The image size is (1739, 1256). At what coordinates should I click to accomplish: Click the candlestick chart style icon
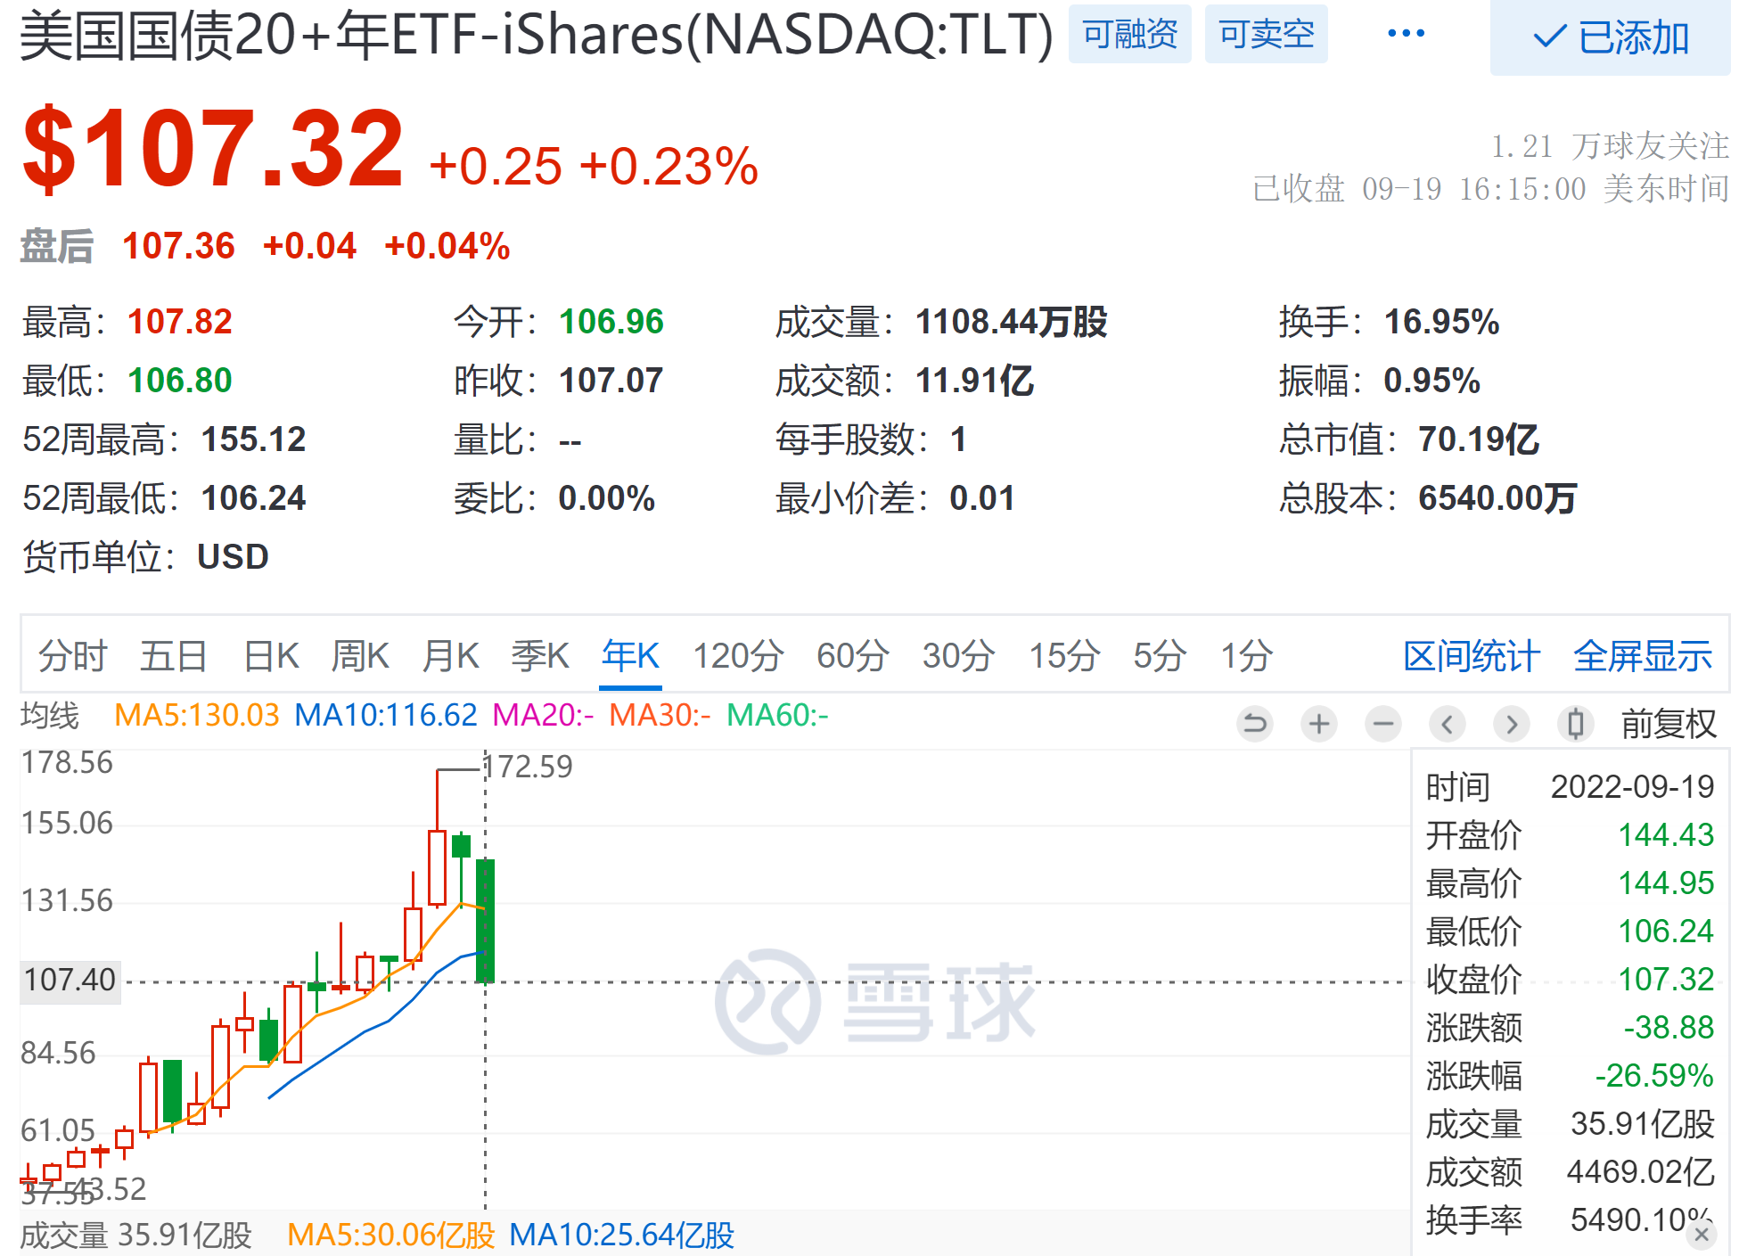(x=1575, y=724)
